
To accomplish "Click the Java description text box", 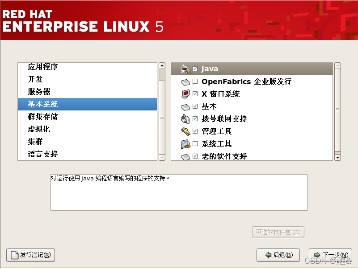I will (179, 192).
